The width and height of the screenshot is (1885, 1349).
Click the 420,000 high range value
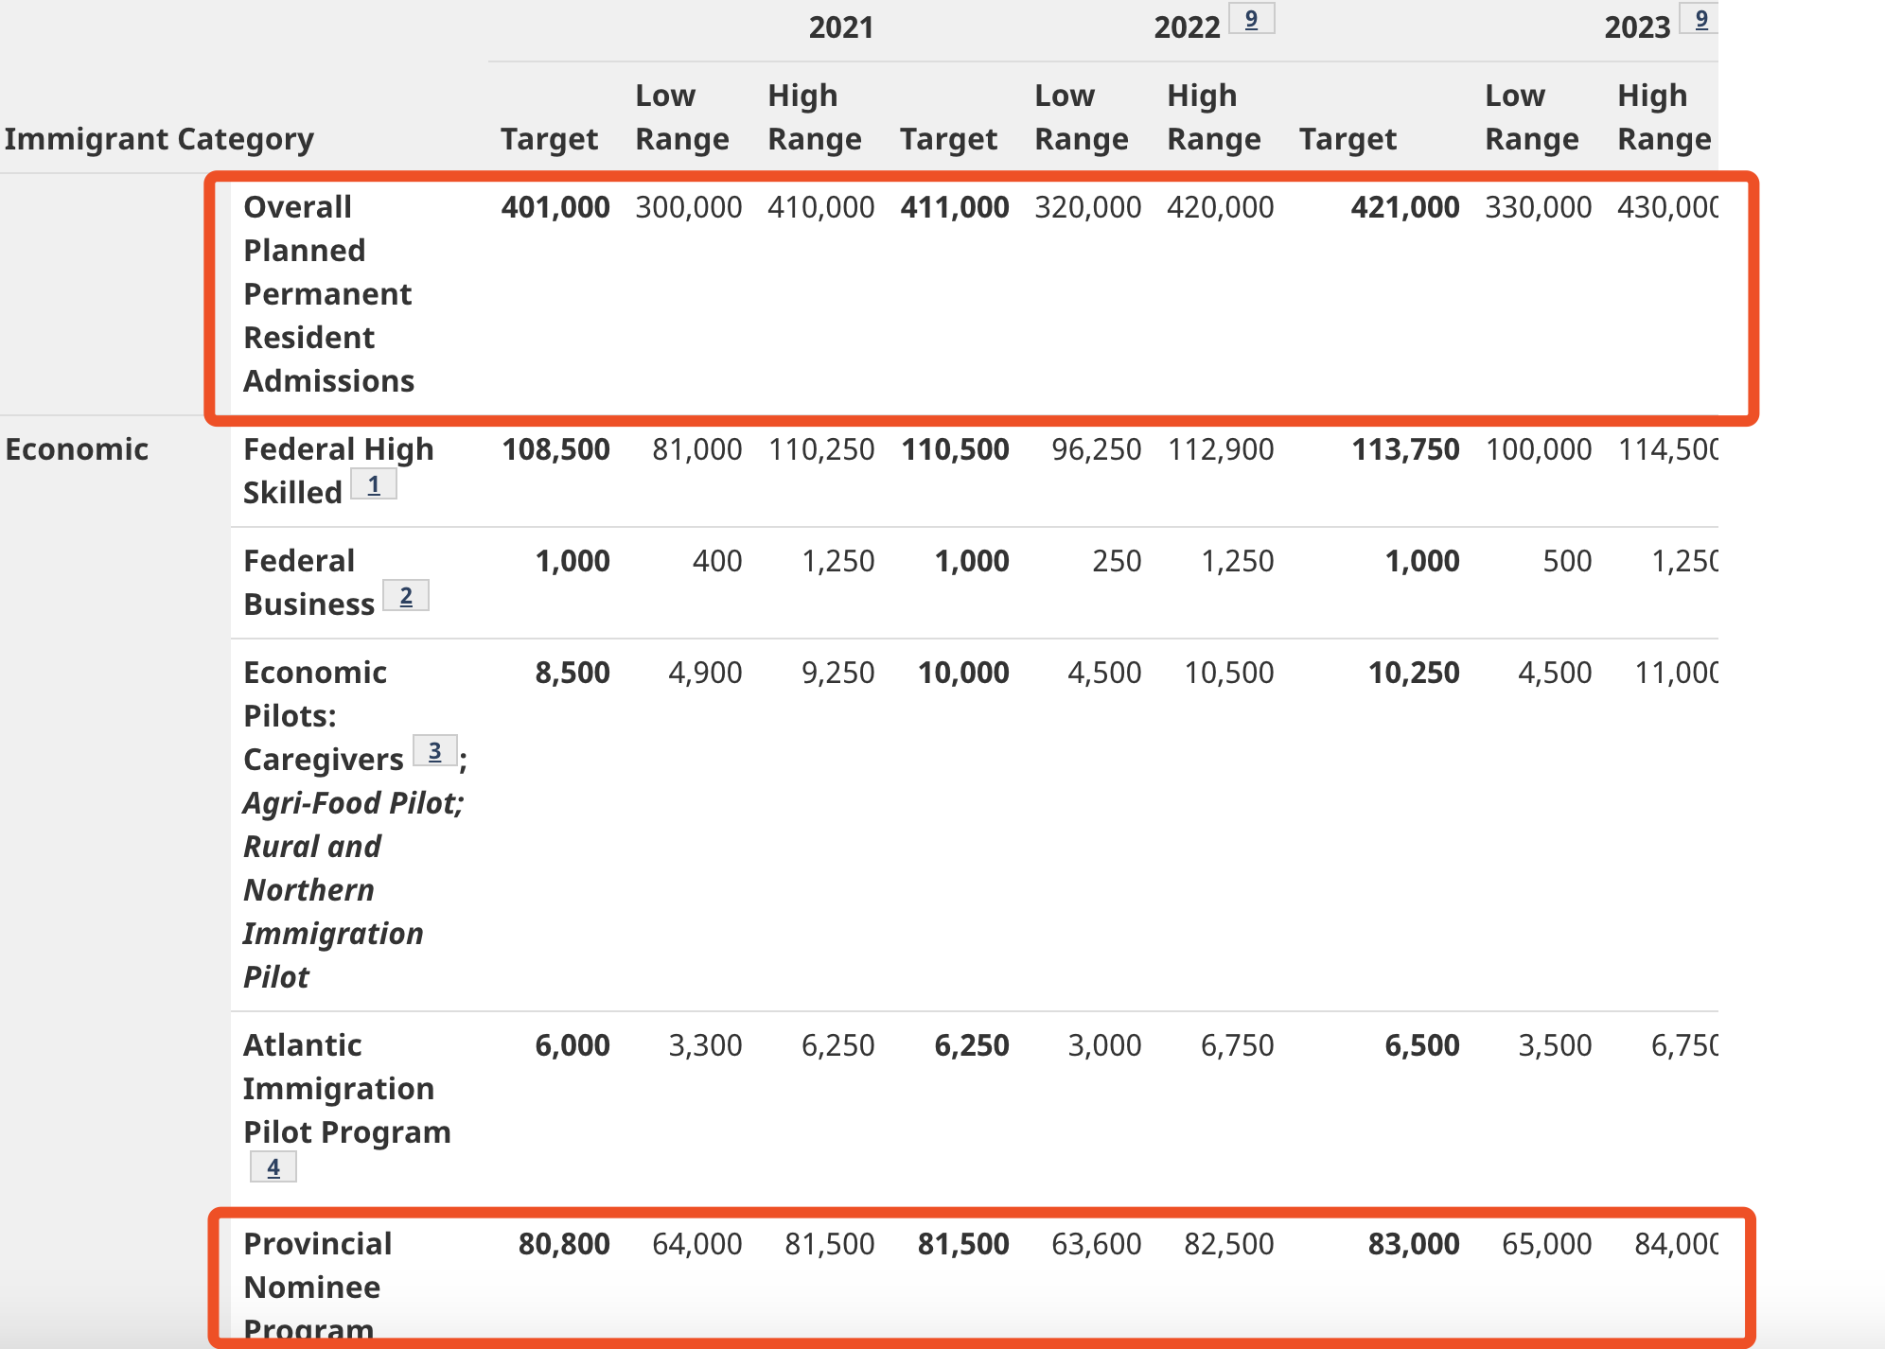[x=1221, y=207]
